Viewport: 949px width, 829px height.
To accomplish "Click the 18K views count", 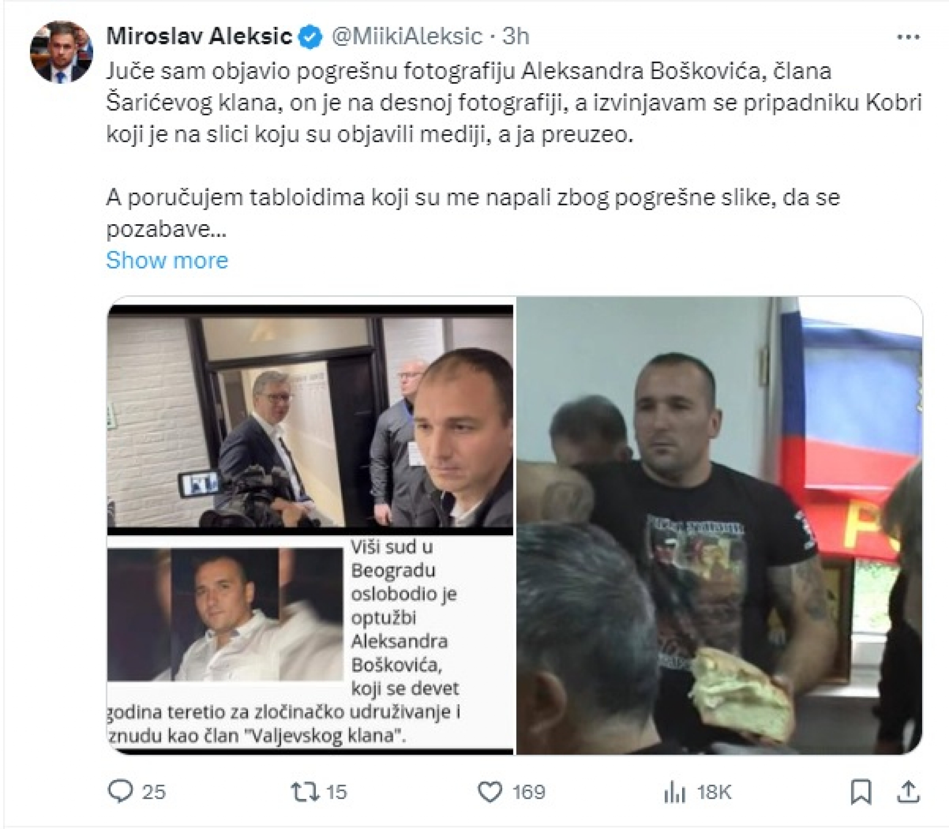I will point(714,792).
